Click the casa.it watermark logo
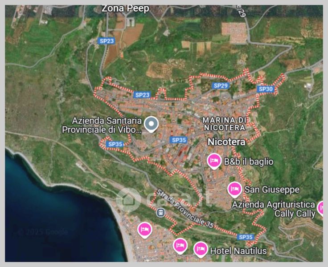The height and width of the screenshot is (267, 328). [163, 199]
